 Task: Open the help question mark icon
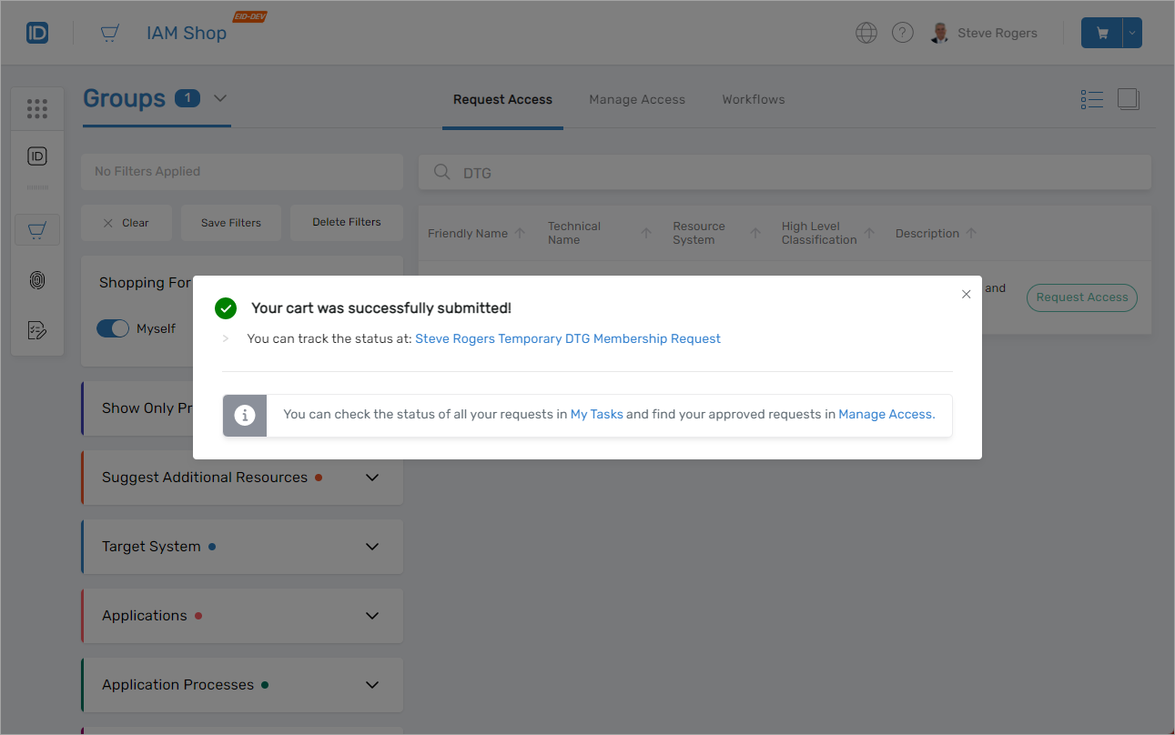(x=902, y=34)
